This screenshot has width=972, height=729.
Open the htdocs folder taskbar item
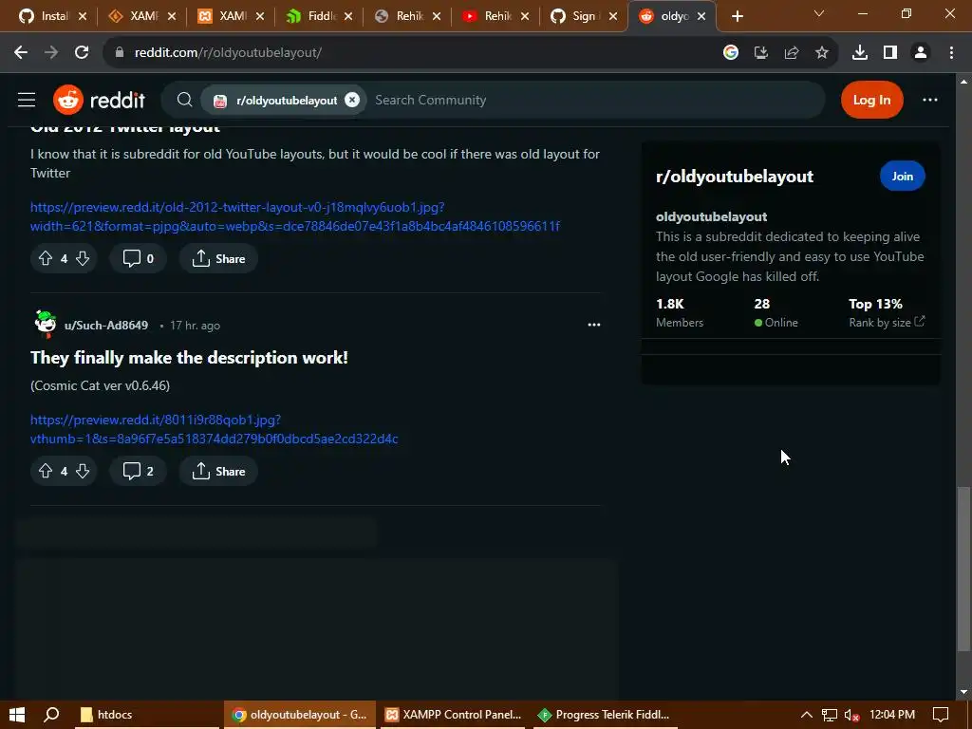(x=147, y=714)
